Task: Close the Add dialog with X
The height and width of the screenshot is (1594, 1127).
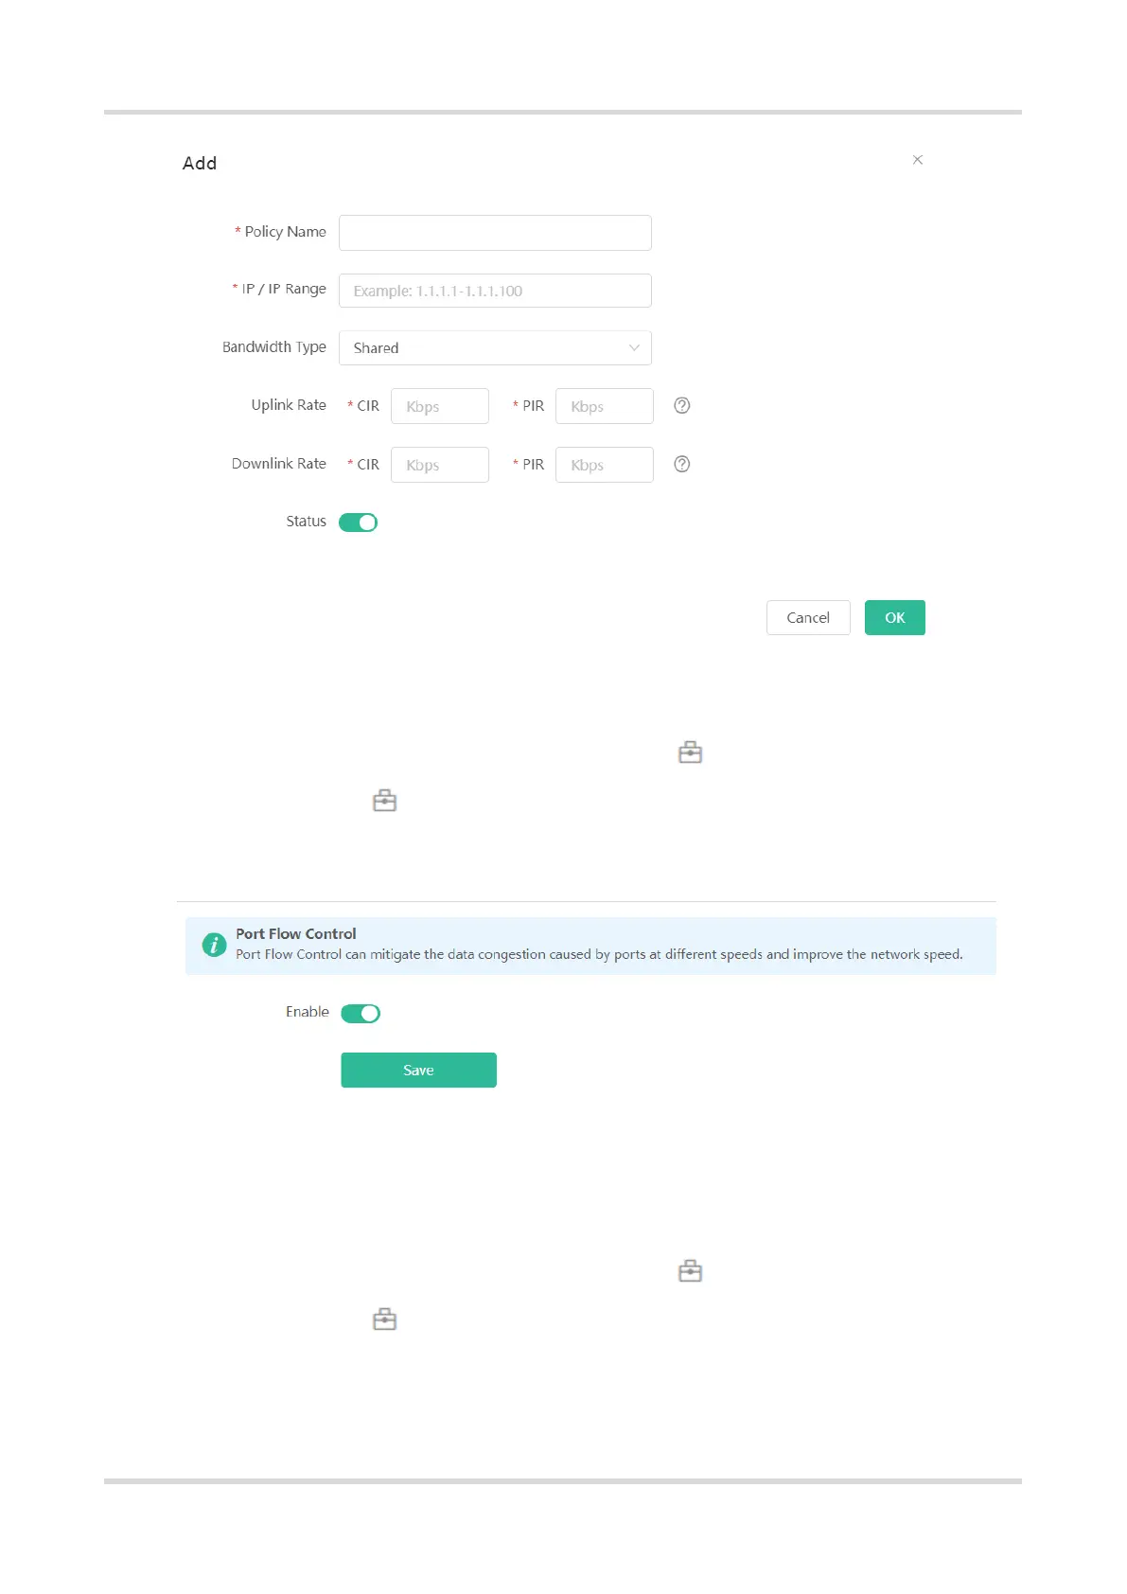Action: pyautogui.click(x=917, y=160)
